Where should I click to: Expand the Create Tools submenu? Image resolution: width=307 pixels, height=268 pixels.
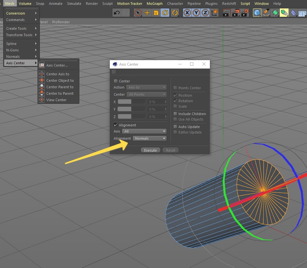click(22, 28)
